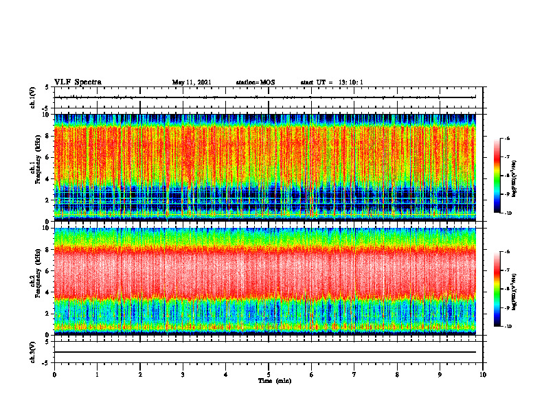Image resolution: width=544 pixels, height=420 pixels.
Task: Click the 0 tick label on the time axis
Action: tap(54, 375)
